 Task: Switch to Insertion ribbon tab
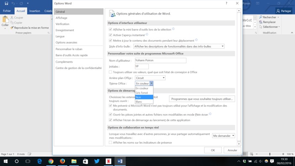[x=35, y=11]
